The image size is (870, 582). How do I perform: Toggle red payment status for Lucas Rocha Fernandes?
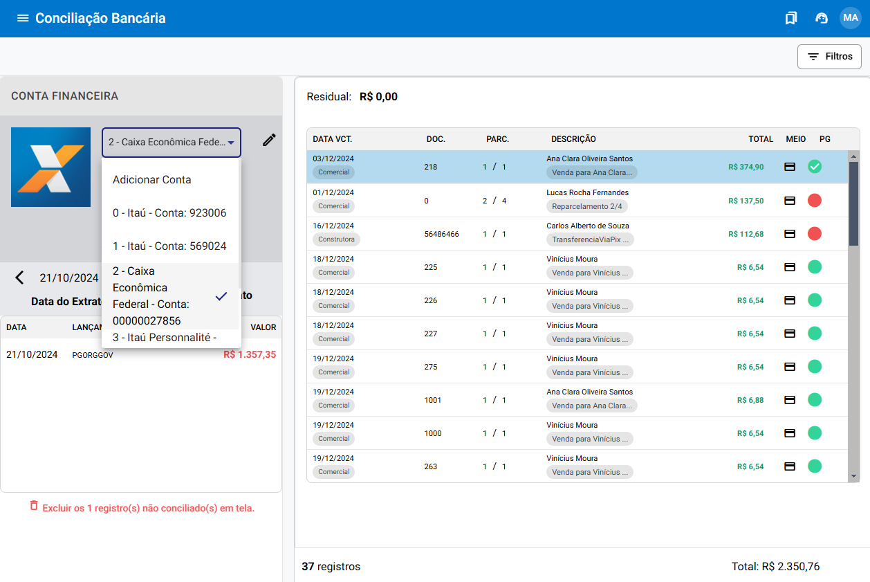(x=815, y=201)
